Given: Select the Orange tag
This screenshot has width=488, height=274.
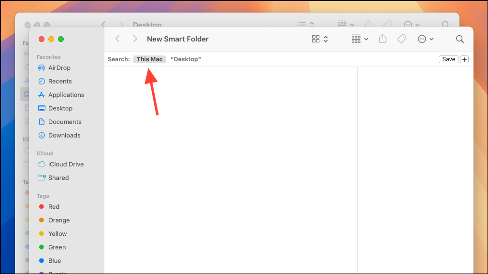Looking at the screenshot, I should coord(59,220).
